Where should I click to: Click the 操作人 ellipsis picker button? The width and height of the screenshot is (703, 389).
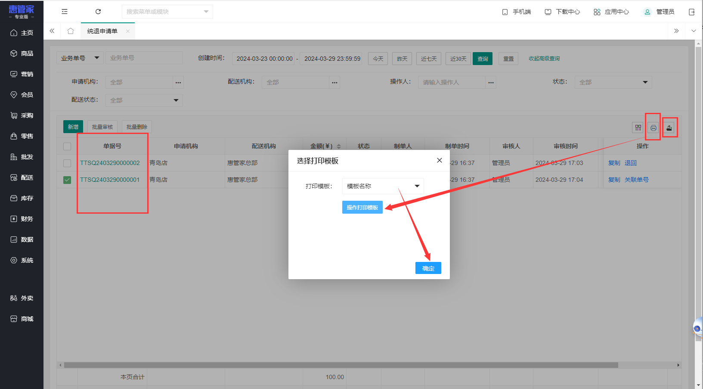click(x=491, y=82)
